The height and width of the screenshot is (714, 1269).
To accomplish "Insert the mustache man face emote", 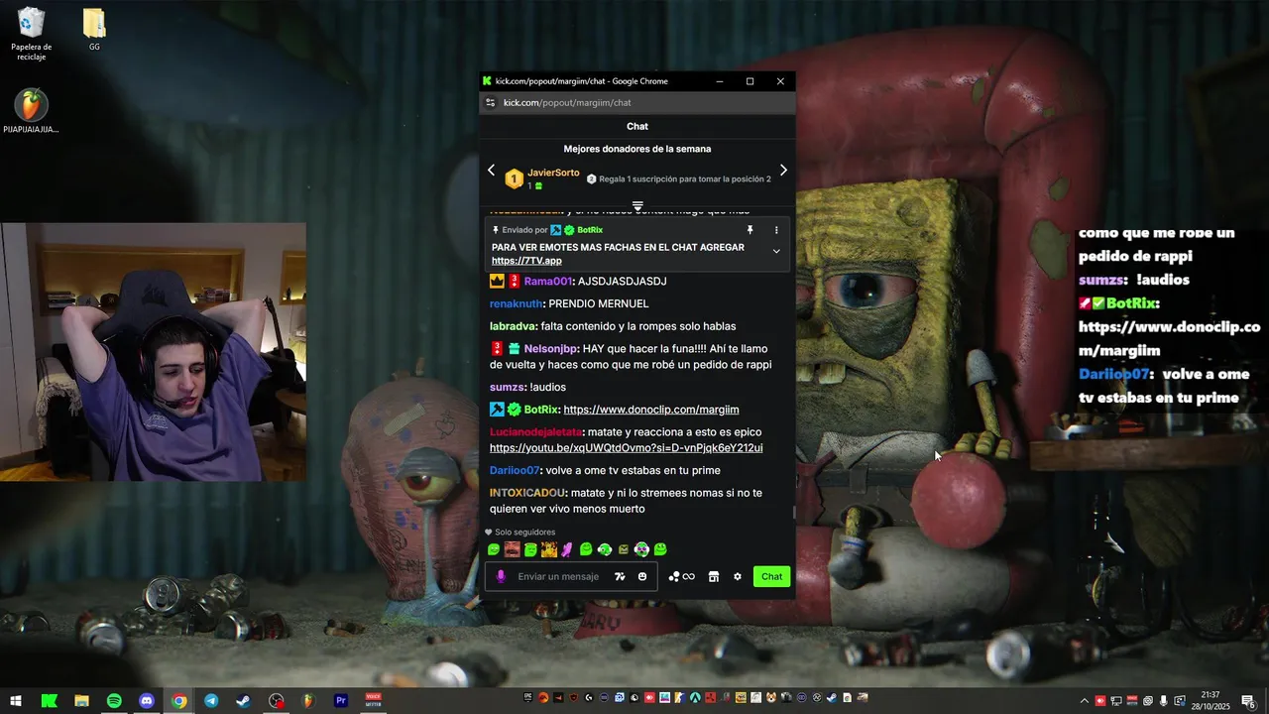I will 512,549.
